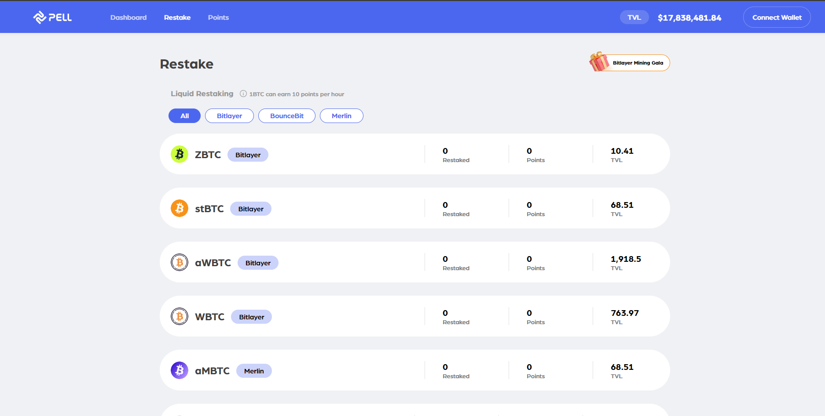Filter list by BounceBit tab

(287, 116)
